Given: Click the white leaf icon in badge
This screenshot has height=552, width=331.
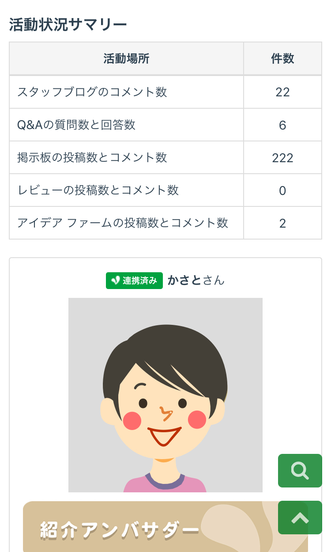Looking at the screenshot, I should pos(115,281).
